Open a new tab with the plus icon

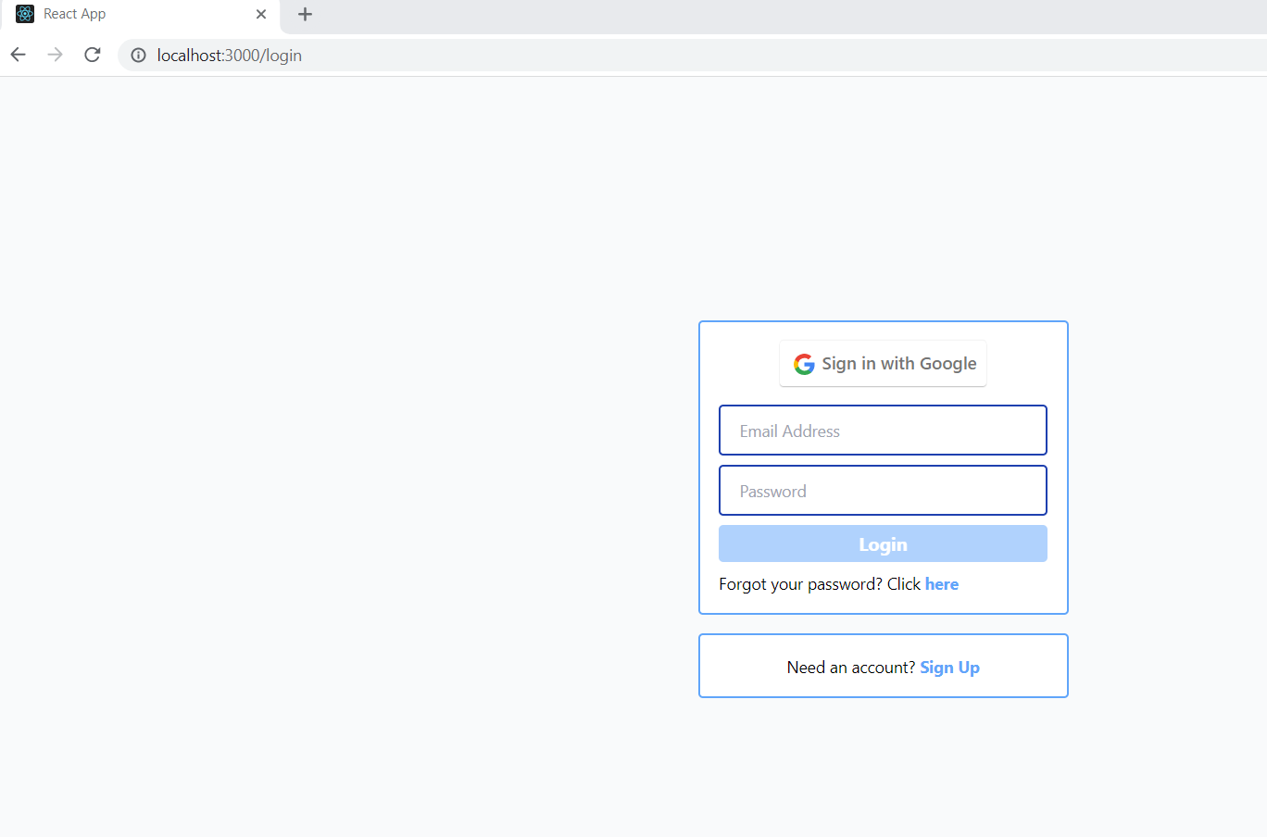tap(305, 14)
